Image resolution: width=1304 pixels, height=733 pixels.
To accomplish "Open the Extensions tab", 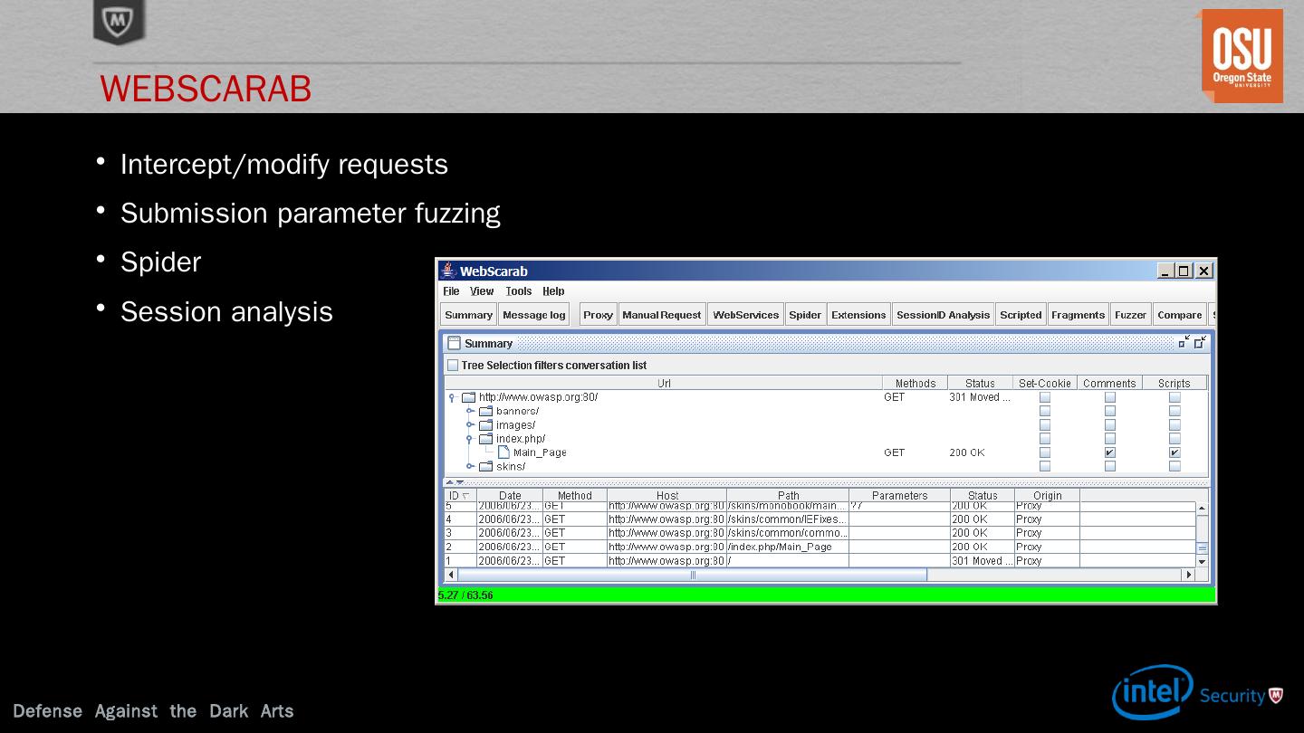I will (x=858, y=315).
